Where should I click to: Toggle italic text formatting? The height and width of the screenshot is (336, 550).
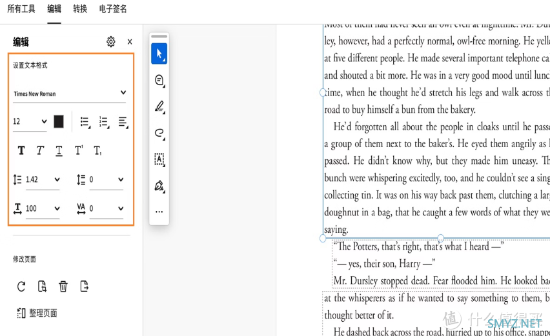coord(40,151)
